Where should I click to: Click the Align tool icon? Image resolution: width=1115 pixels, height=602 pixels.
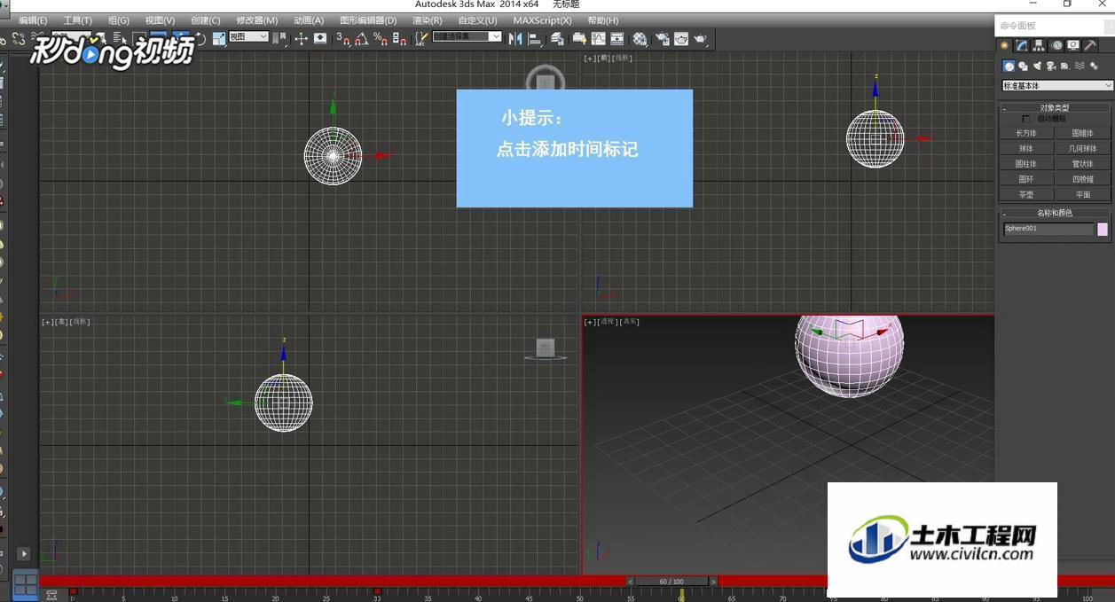click(x=535, y=39)
